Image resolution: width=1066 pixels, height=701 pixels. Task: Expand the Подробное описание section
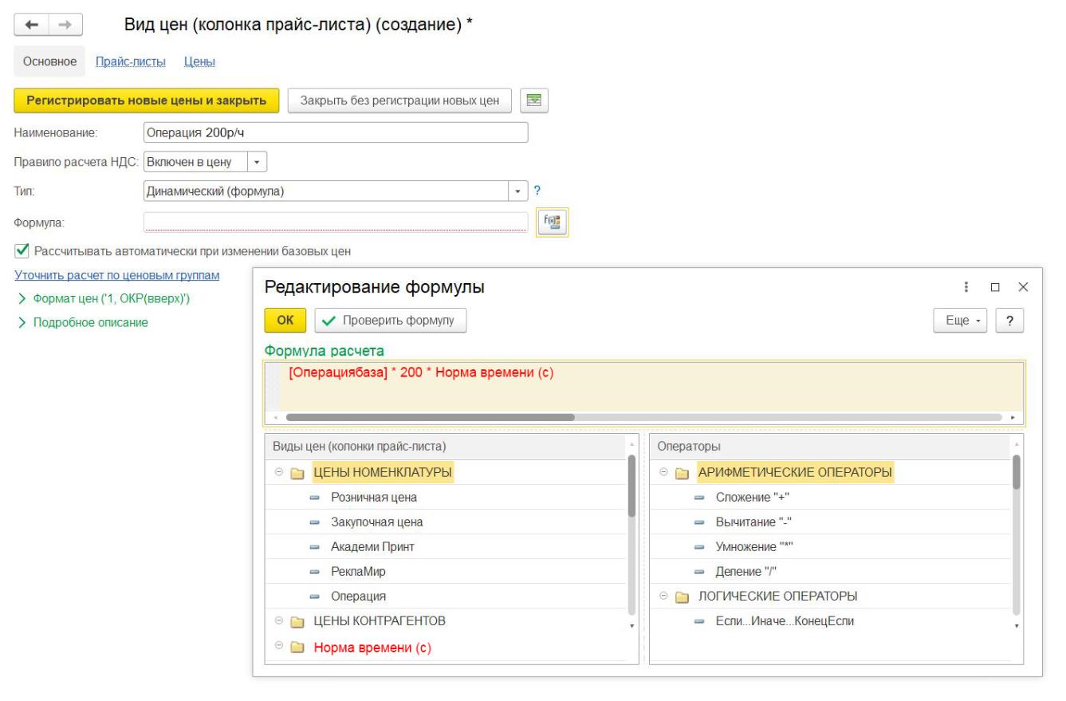point(89,323)
